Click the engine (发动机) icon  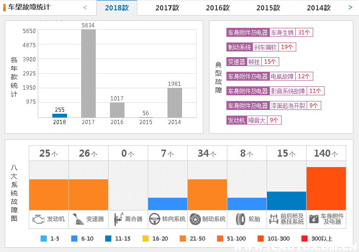click(38, 219)
